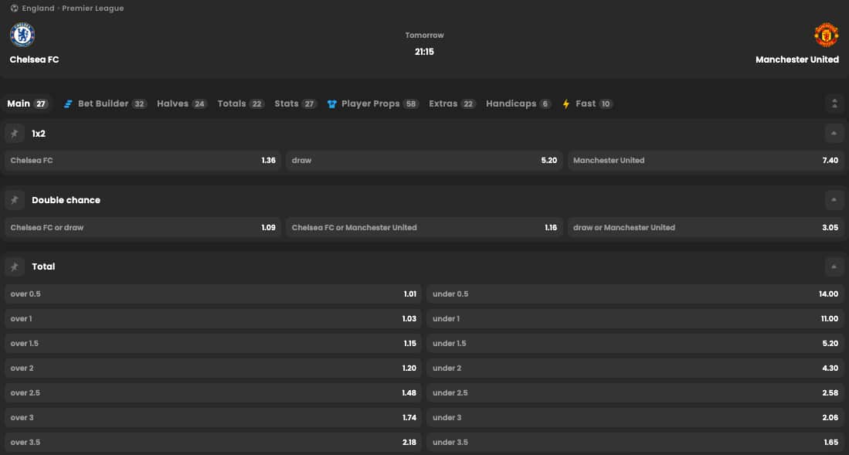849x455 pixels.
Task: Pick over 3.5 at 2.18
Action: click(213, 442)
